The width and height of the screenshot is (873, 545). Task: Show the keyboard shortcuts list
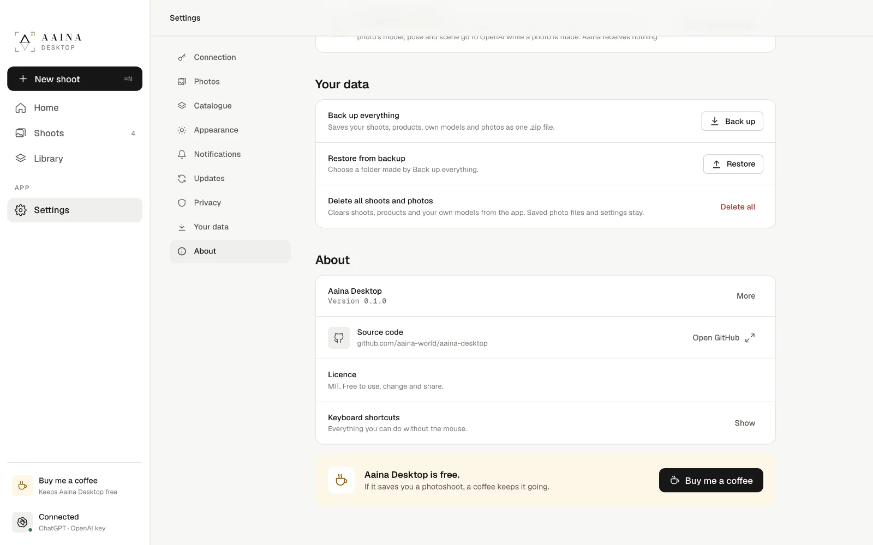pyautogui.click(x=745, y=423)
